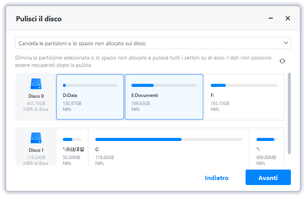This screenshot has width=306, height=197.
Task: Select the F: partition tile
Action: point(244,97)
